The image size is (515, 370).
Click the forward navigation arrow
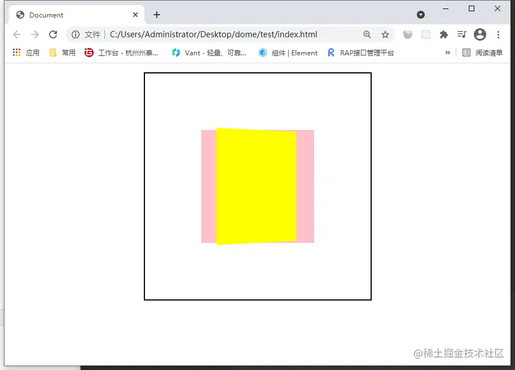[34, 34]
